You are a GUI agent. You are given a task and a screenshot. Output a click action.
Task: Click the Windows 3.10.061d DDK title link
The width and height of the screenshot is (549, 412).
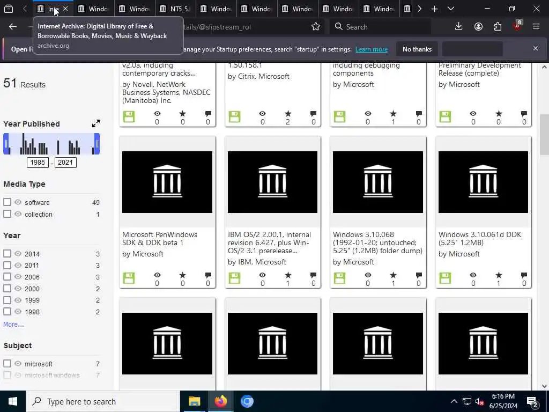[480, 239]
